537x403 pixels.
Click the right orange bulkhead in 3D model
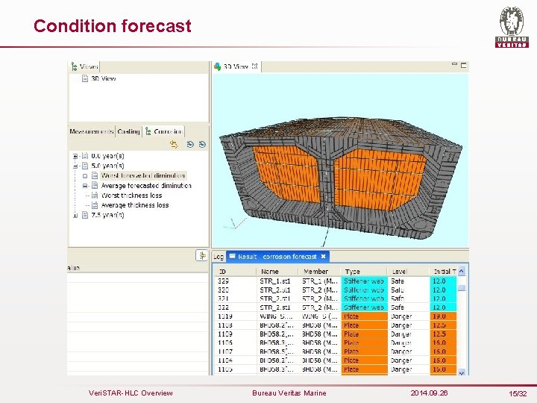(380, 179)
